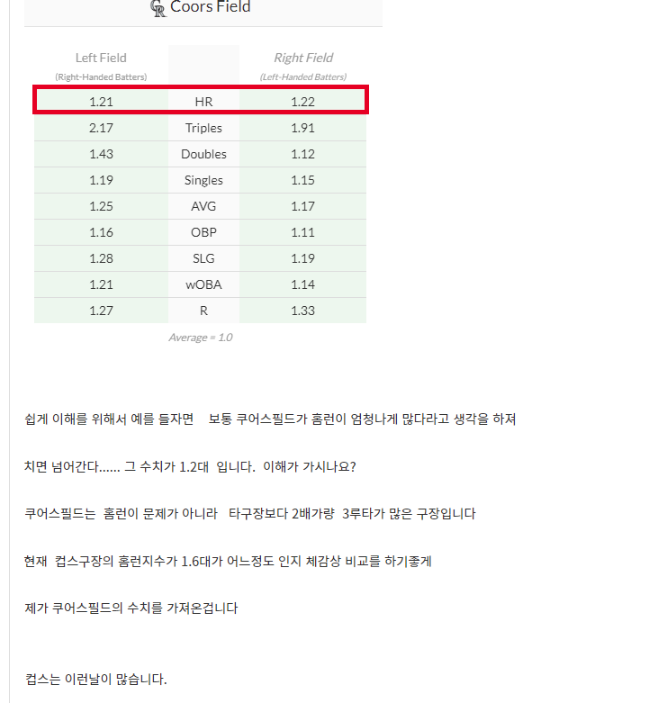Click the Right-Handed Batters subtitle
Image resolution: width=649 pixels, height=703 pixels.
click(101, 77)
